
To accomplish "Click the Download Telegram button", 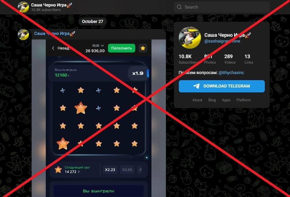I will pos(221,86).
